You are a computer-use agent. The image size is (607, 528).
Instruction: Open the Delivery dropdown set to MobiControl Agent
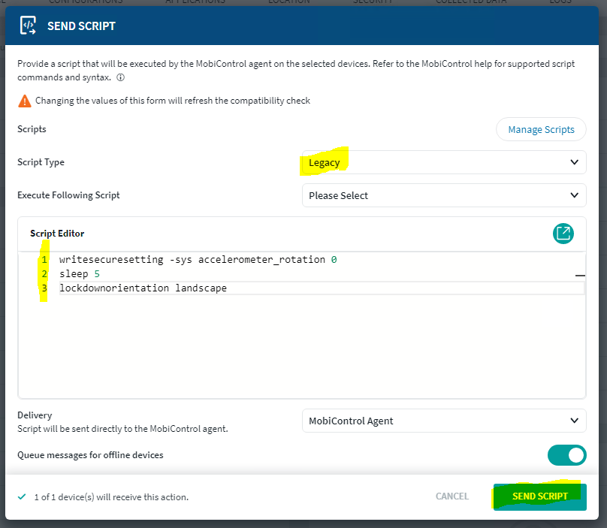(443, 421)
